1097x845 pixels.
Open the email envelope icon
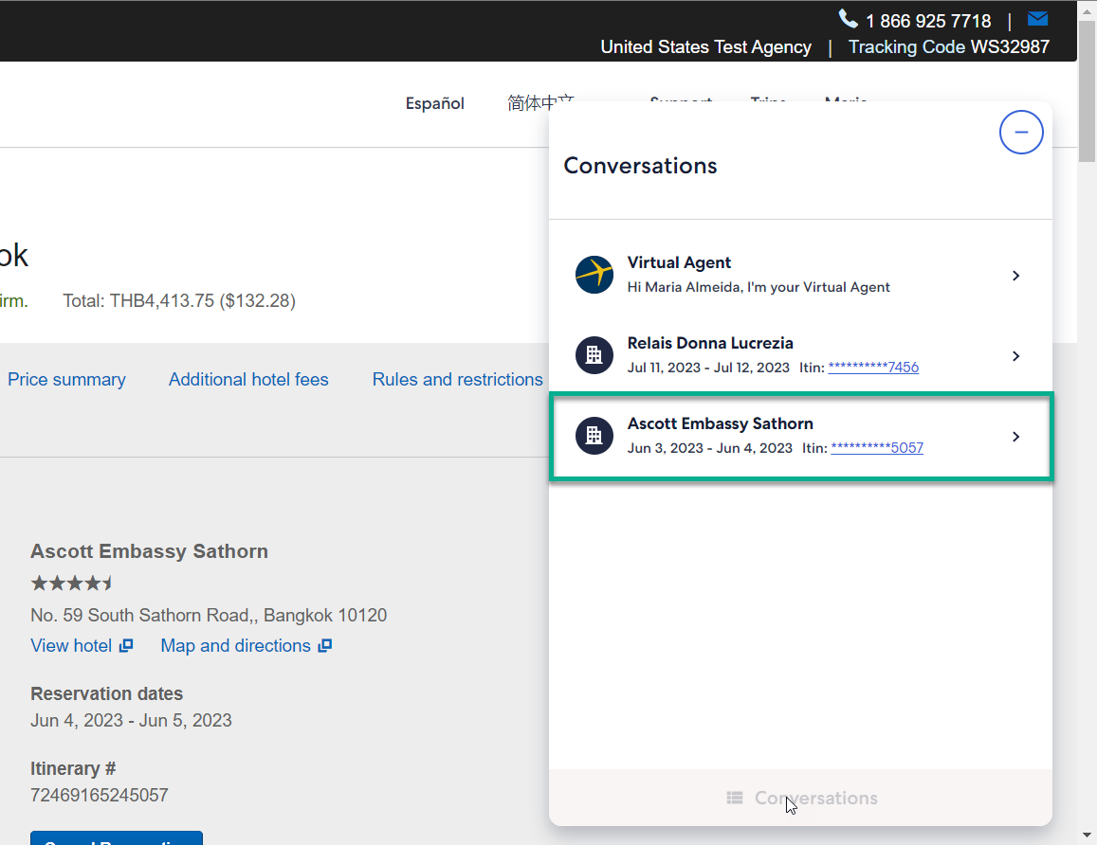click(1037, 19)
